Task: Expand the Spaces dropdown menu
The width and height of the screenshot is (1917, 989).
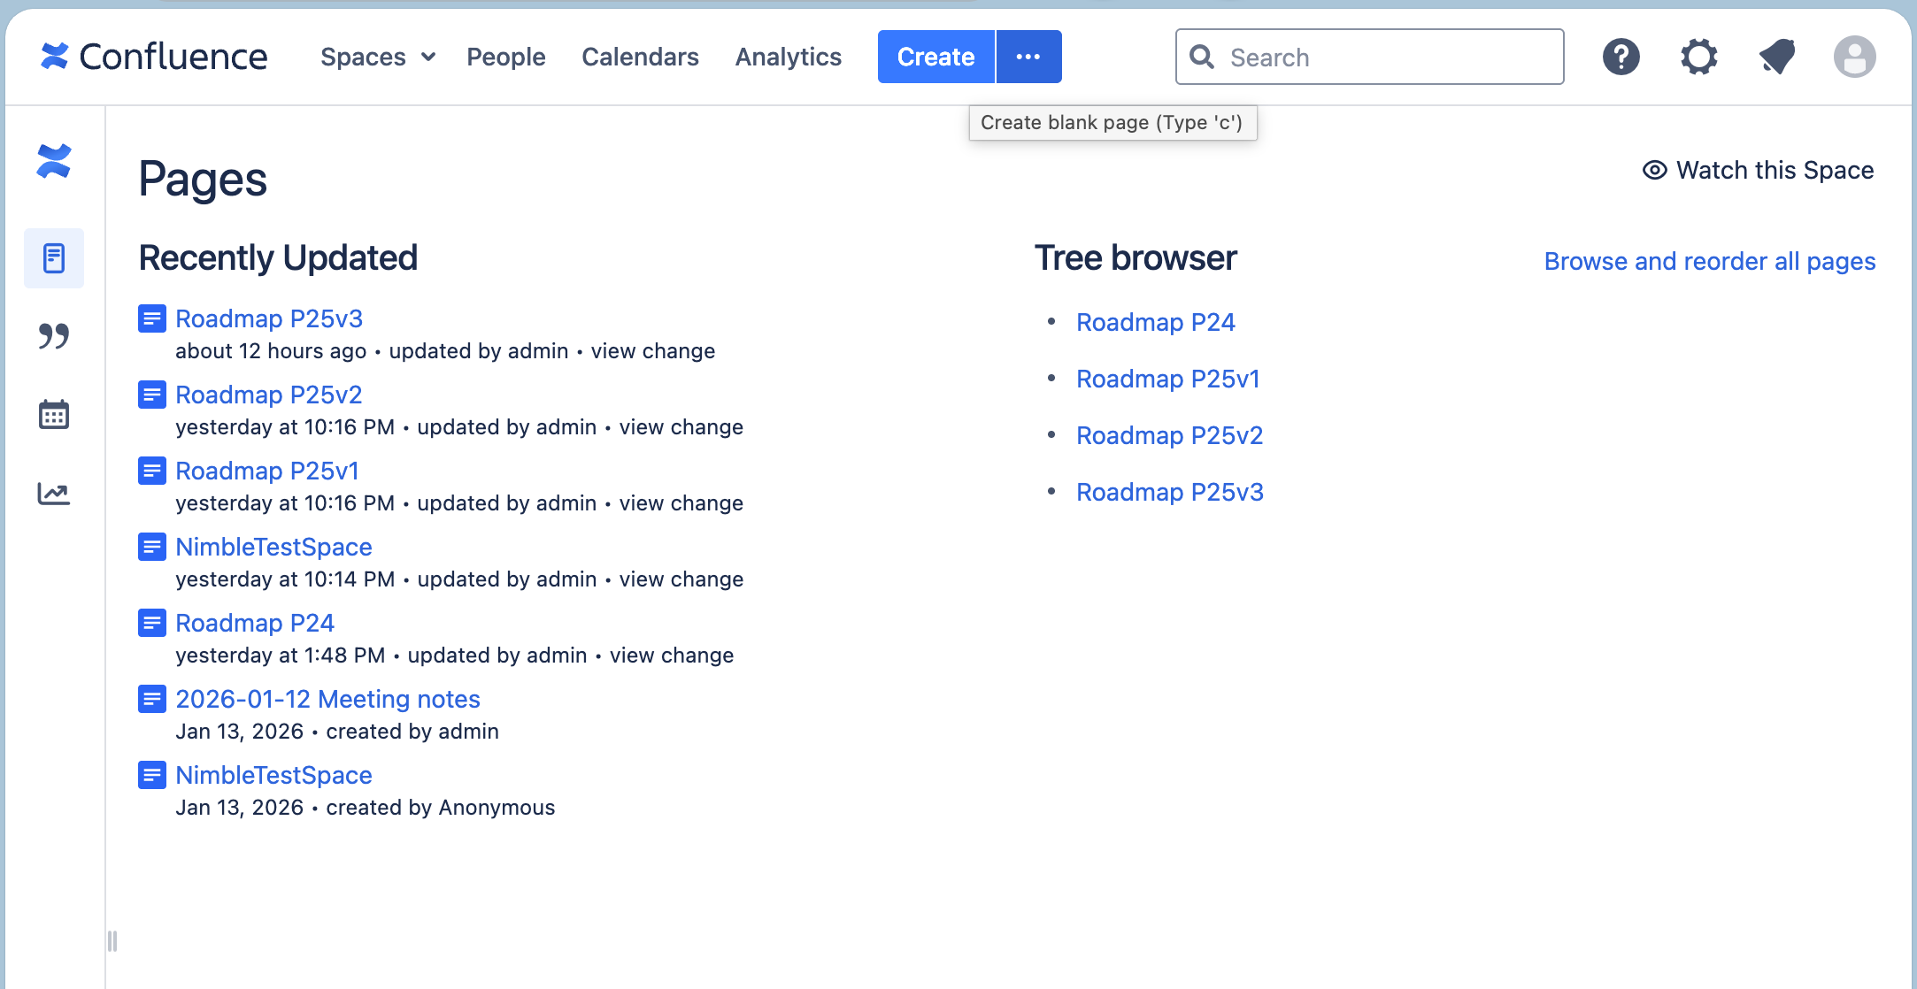Action: (x=377, y=57)
